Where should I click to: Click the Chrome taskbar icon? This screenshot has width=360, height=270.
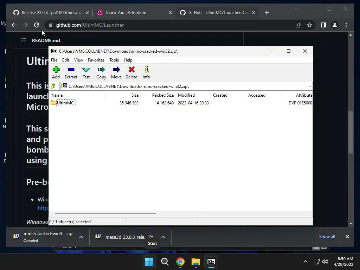180,262
